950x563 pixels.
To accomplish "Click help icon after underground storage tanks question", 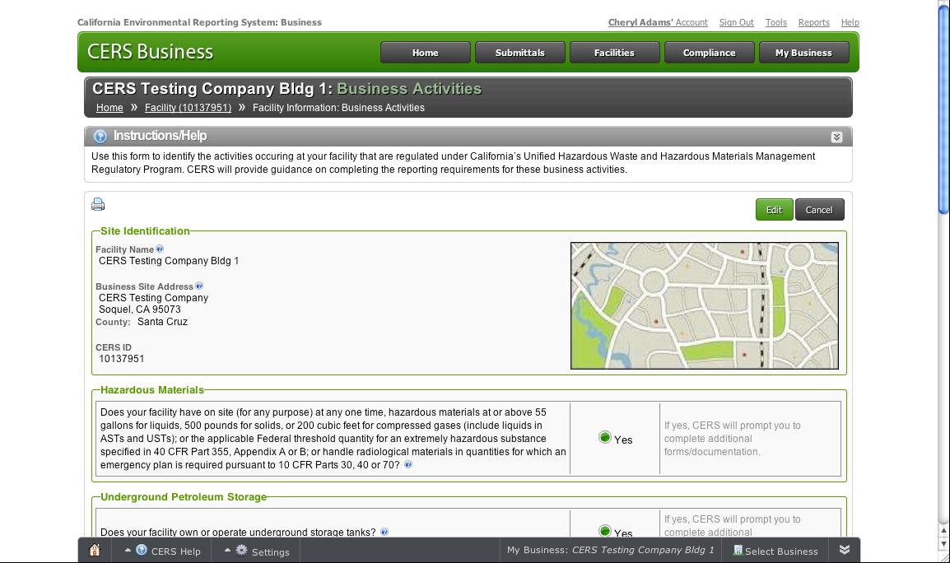I will pos(384,532).
